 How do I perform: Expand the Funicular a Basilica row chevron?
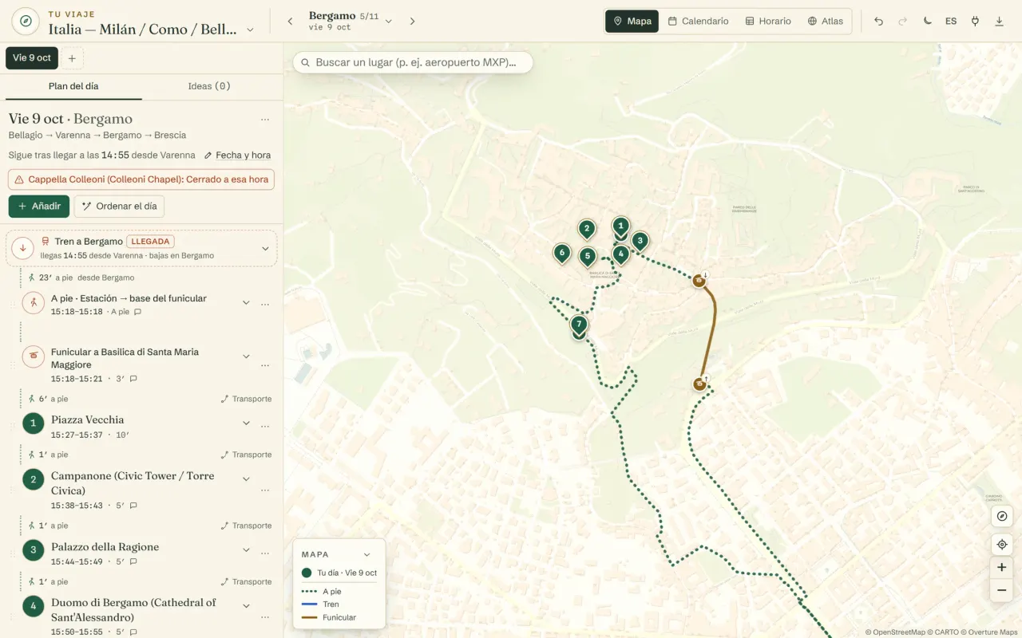[246, 356]
